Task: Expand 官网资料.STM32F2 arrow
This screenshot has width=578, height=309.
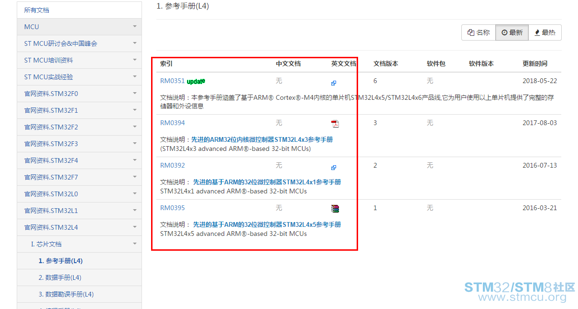Action: click(x=135, y=127)
